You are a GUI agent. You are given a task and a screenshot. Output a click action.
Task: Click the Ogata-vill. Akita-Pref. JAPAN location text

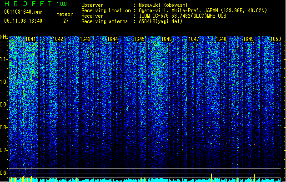[203, 10]
